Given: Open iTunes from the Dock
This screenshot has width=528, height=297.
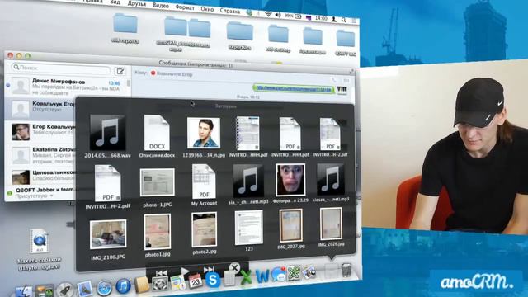Looking at the screenshot, I should [x=123, y=286].
